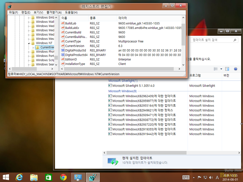Expand the CurrentVersion tree node
The height and width of the screenshot is (182, 243).
[33, 48]
